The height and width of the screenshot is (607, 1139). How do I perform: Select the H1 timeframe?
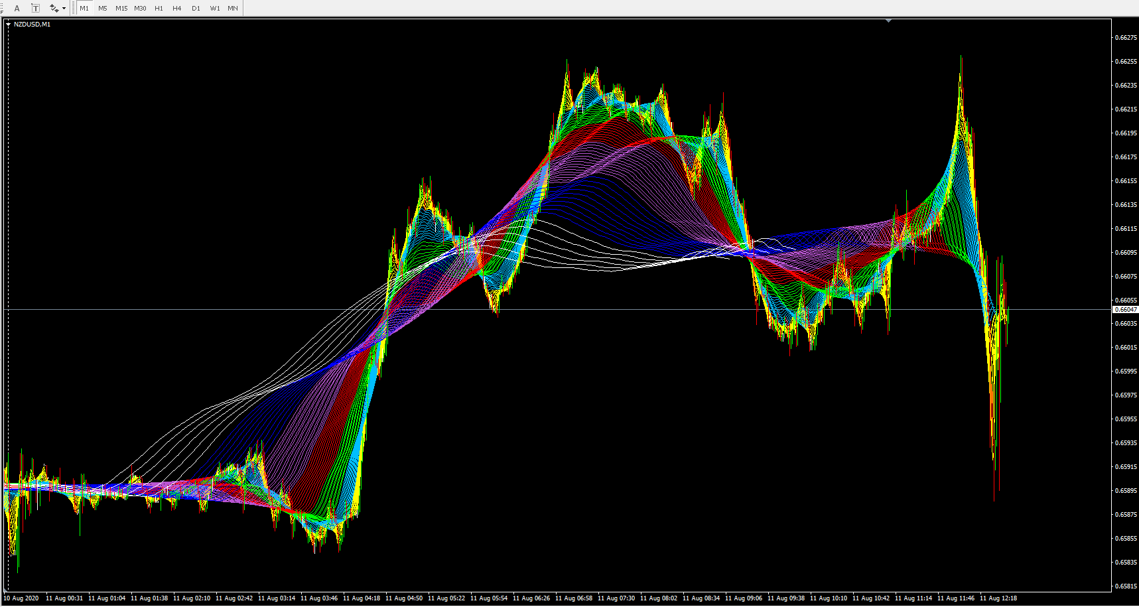coord(159,9)
